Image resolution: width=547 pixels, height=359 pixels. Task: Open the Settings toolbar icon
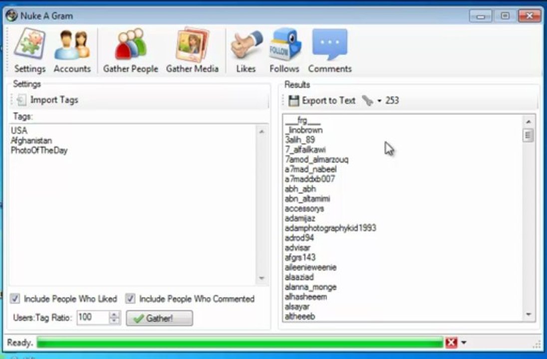click(29, 50)
